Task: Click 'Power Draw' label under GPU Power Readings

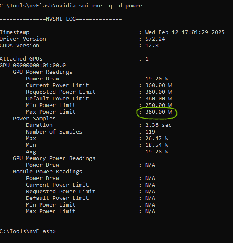Action: pyautogui.click(x=43, y=79)
